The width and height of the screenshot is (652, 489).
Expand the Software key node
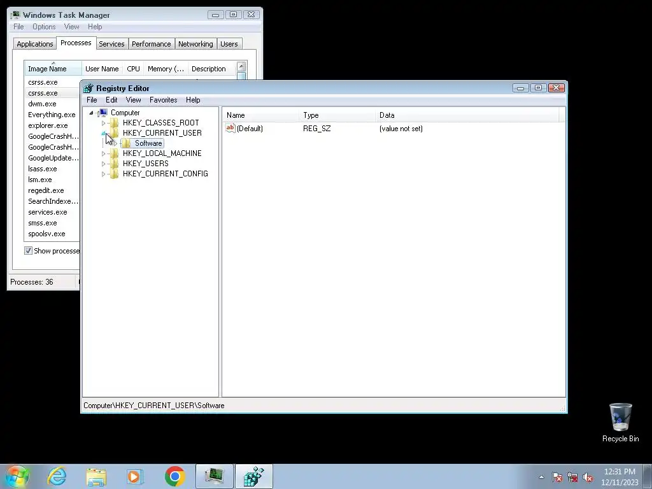click(x=116, y=143)
